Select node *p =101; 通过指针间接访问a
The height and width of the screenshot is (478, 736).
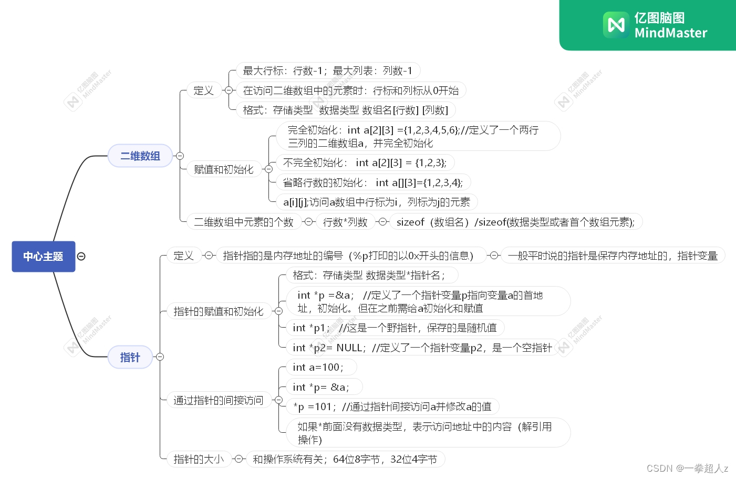[x=393, y=406]
